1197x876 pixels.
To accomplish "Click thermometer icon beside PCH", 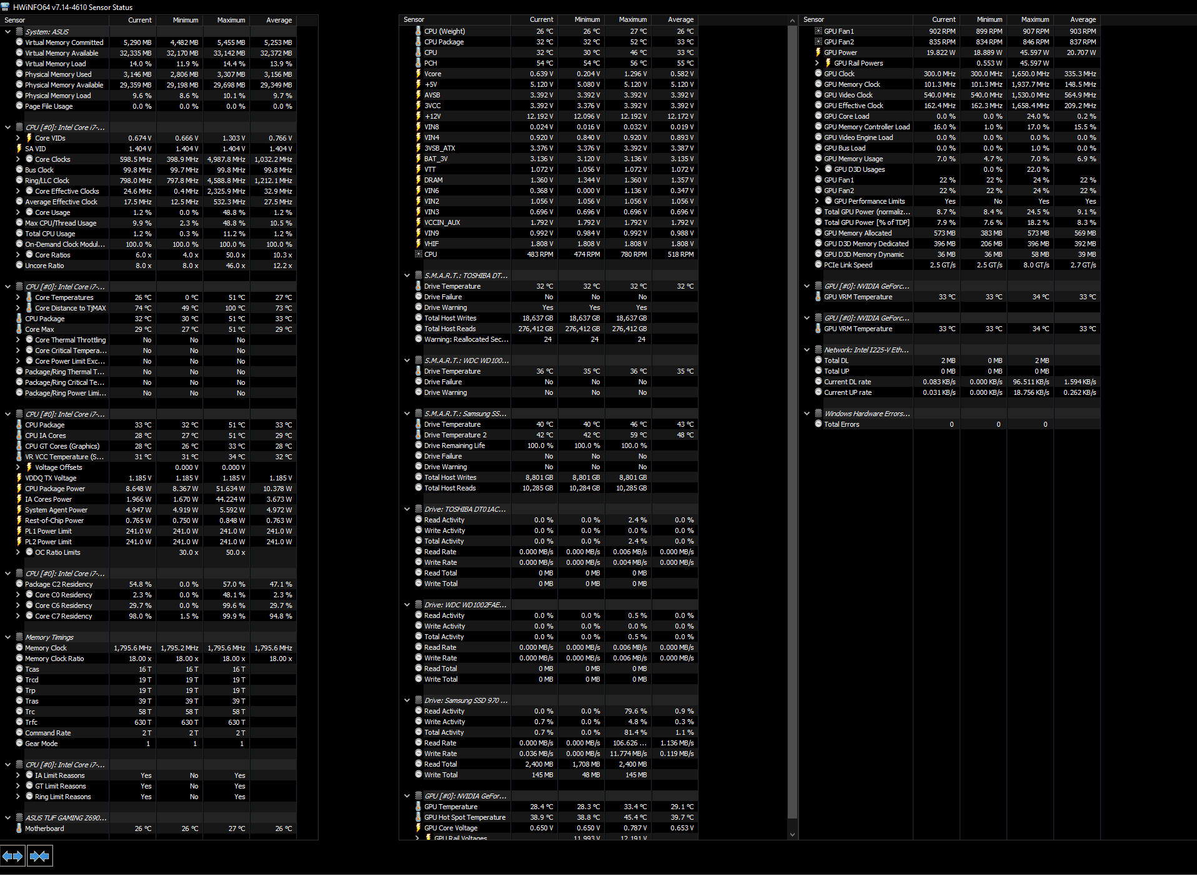I will 418,63.
